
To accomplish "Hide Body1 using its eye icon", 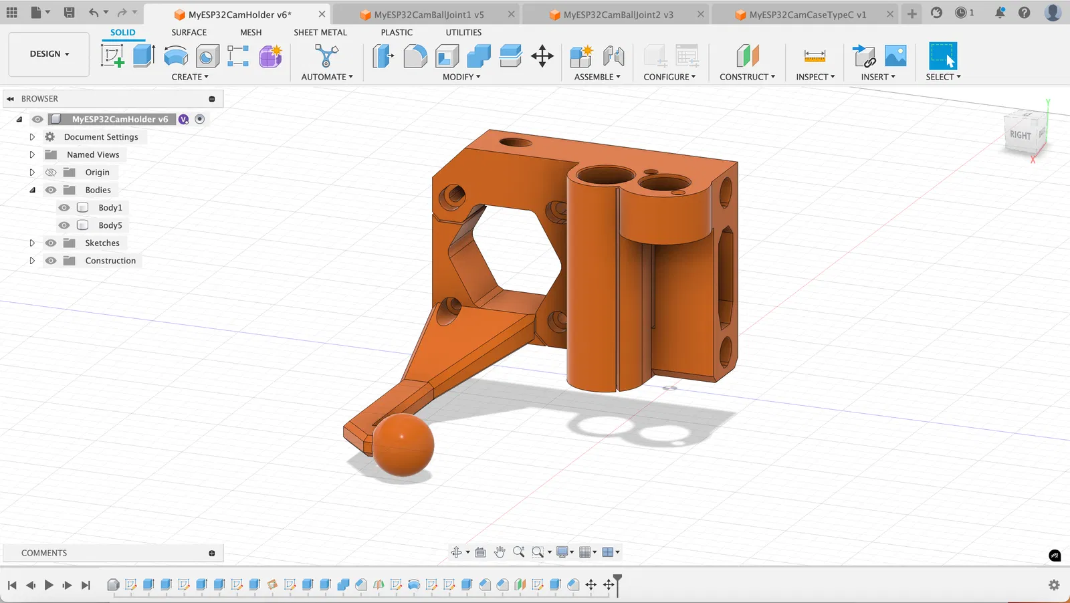I will [x=64, y=208].
